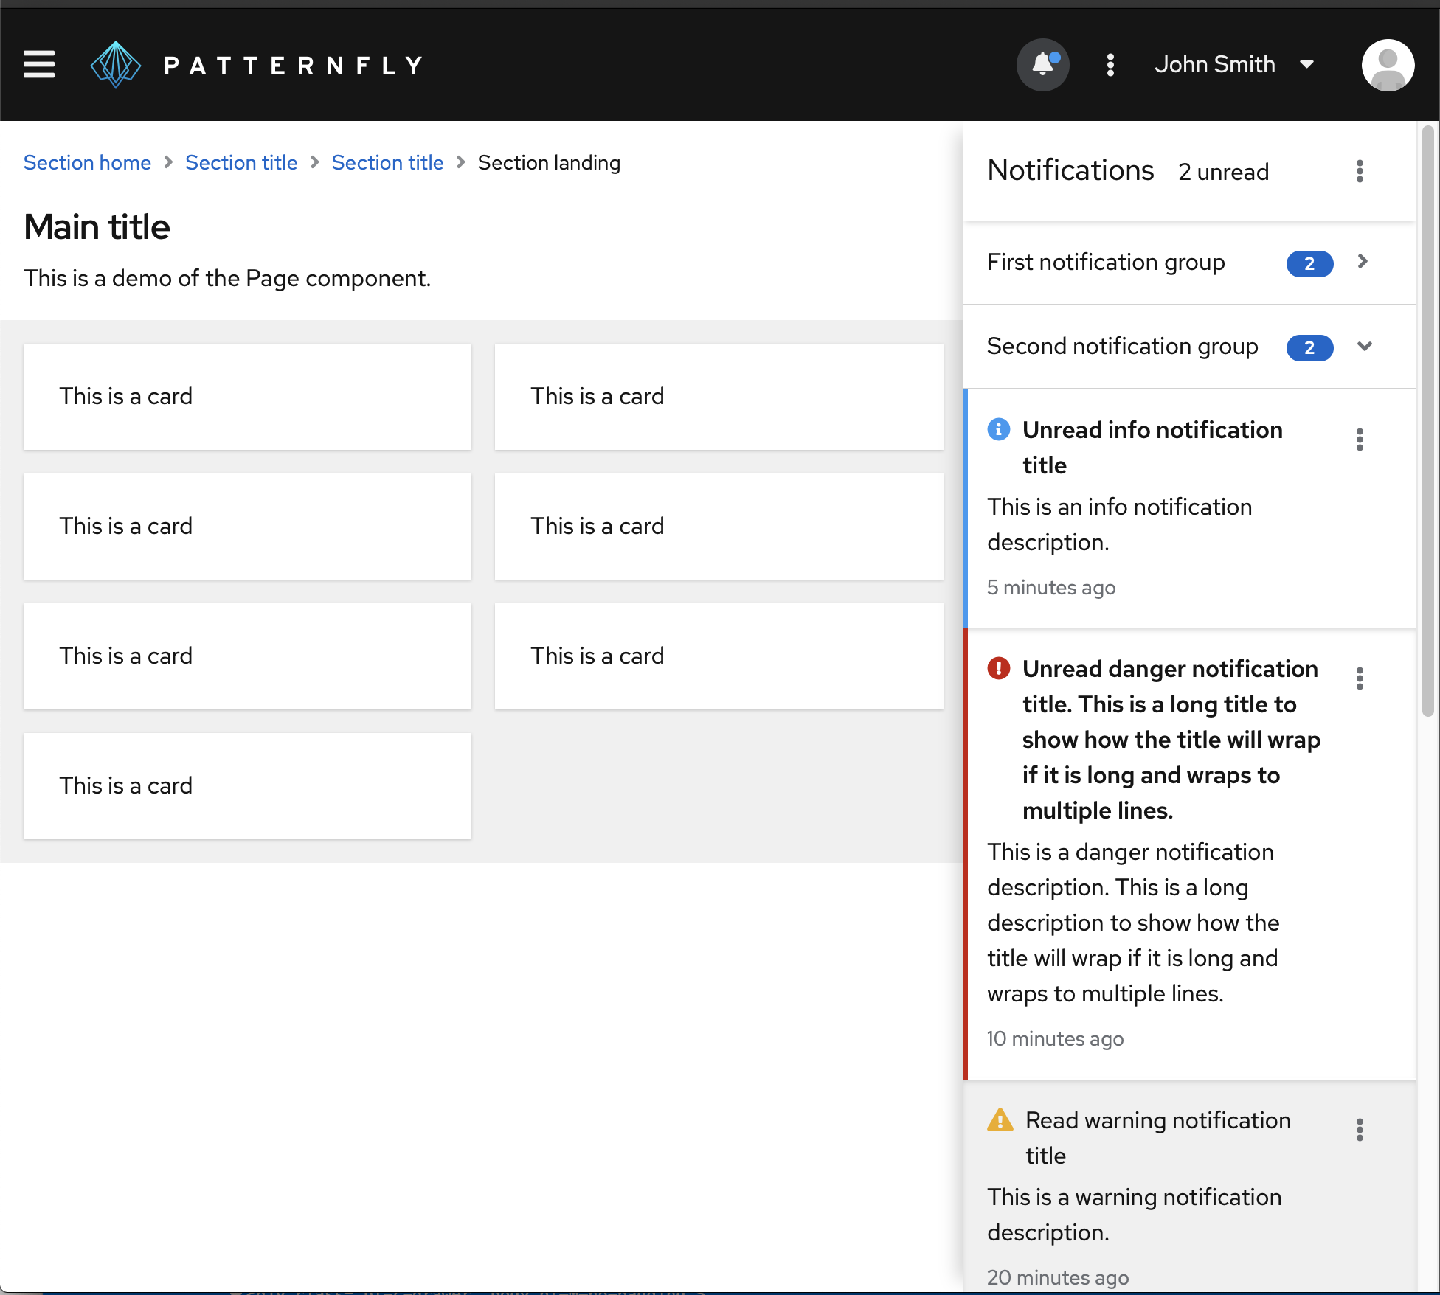Image resolution: width=1440 pixels, height=1295 pixels.
Task: Click the dropdown caret beside John Smith
Action: 1306,65
